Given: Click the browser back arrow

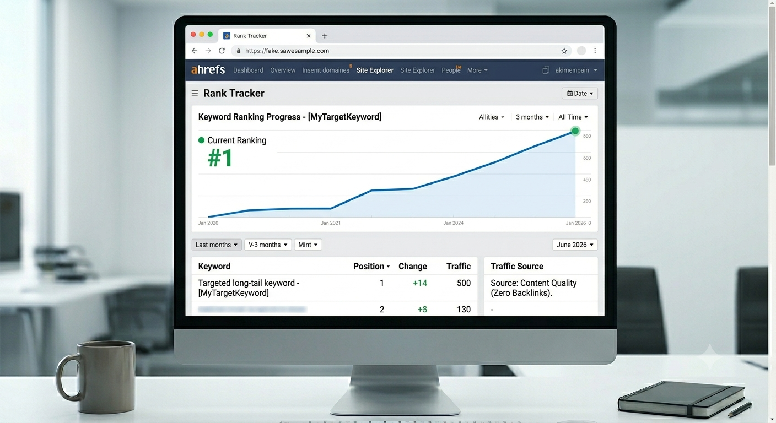Looking at the screenshot, I should coord(194,51).
